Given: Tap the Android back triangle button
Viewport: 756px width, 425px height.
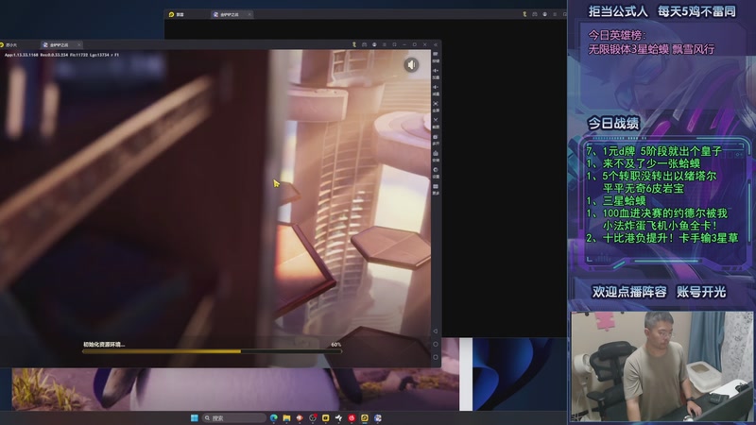Looking at the screenshot, I should point(436,331).
